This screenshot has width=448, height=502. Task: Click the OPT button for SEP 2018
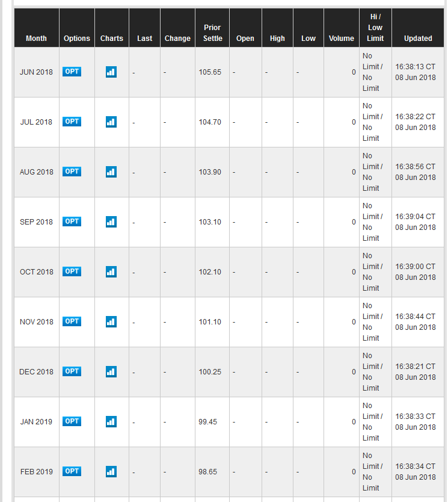(x=72, y=222)
